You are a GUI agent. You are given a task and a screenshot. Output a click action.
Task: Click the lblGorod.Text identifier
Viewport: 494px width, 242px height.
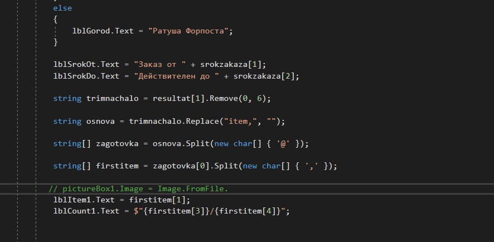point(103,31)
